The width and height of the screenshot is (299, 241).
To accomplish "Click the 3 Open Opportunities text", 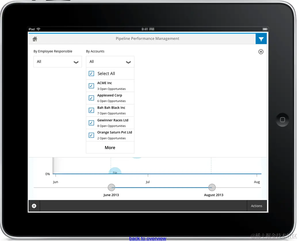I will tap(112, 89).
